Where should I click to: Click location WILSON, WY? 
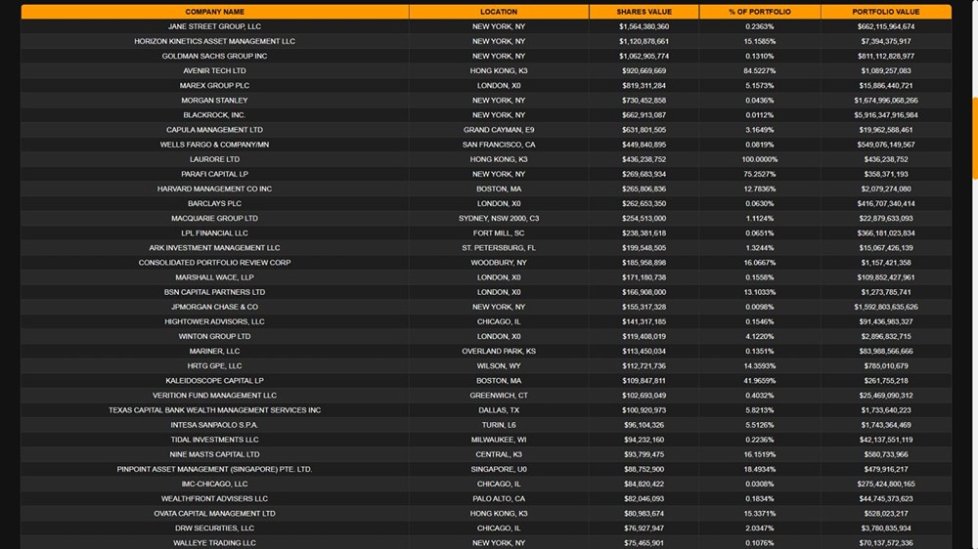pos(499,365)
